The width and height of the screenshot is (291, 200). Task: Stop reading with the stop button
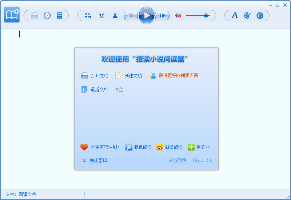point(131,16)
